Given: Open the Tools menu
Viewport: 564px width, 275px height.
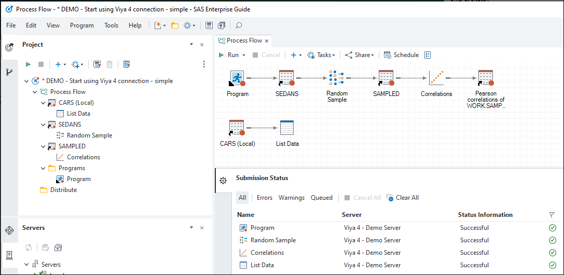Looking at the screenshot, I should pyautogui.click(x=111, y=25).
